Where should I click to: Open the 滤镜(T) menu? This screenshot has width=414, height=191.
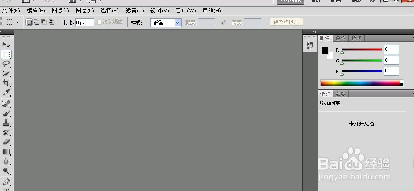135,11
